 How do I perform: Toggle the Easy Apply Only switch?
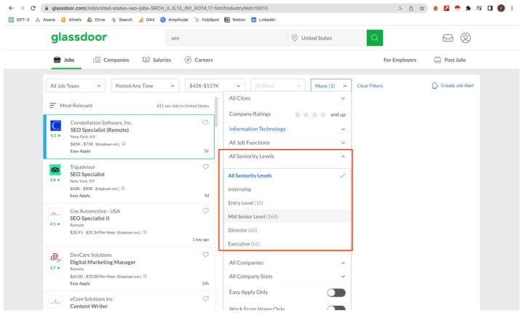(x=336, y=293)
